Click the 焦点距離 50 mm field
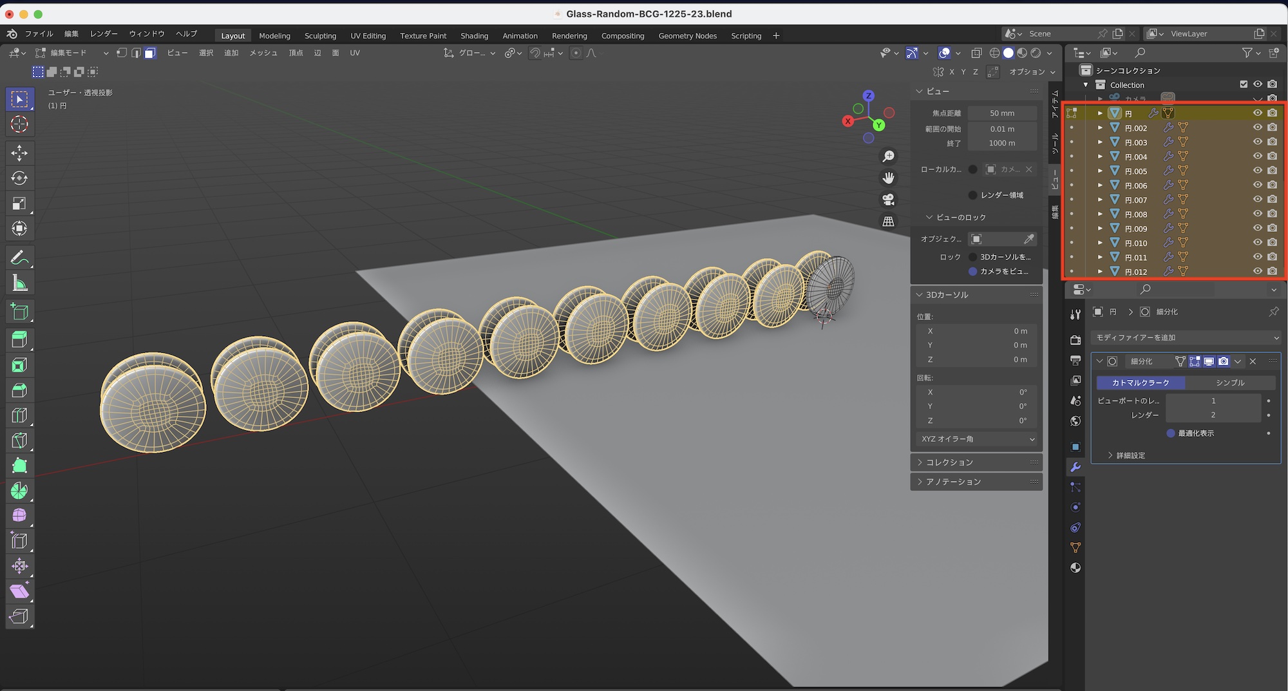 (x=1001, y=113)
